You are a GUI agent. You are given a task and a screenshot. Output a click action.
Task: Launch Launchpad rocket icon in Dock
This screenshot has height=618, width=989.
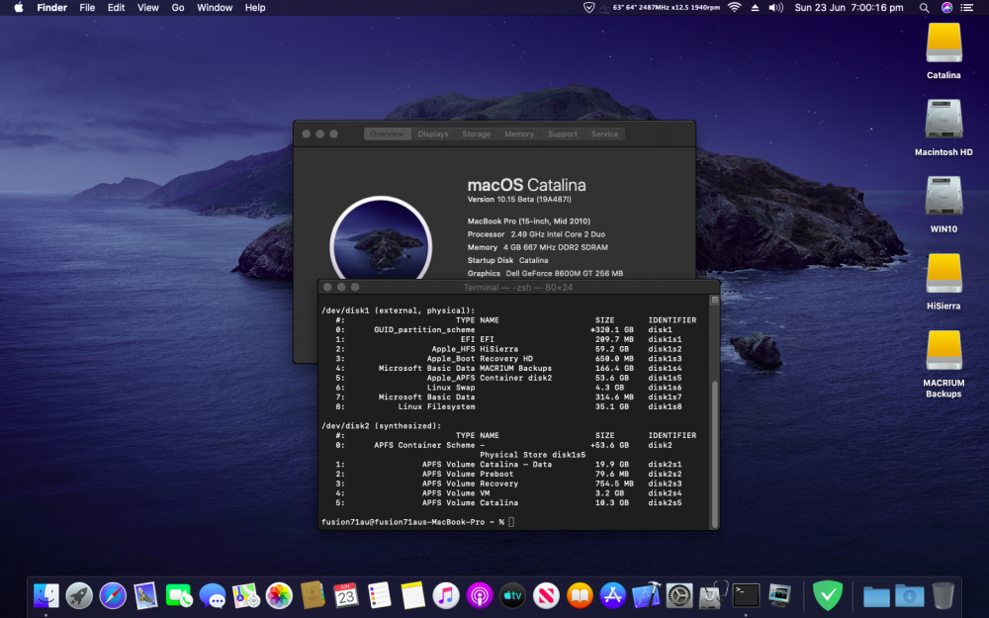pos(79,595)
